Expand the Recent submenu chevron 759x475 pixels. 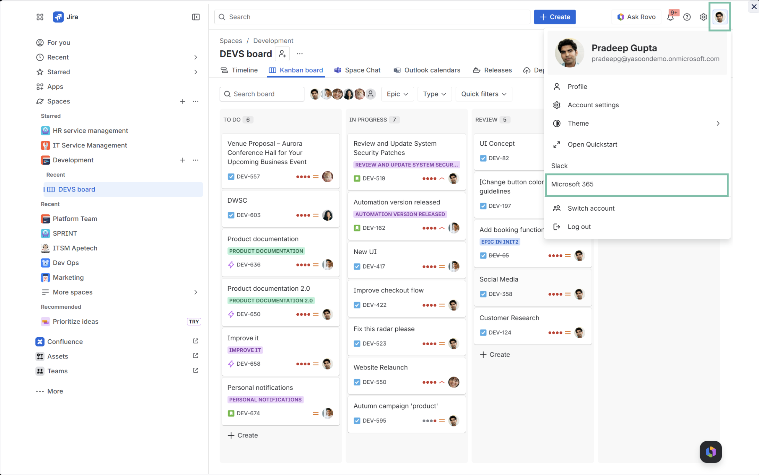tap(196, 57)
